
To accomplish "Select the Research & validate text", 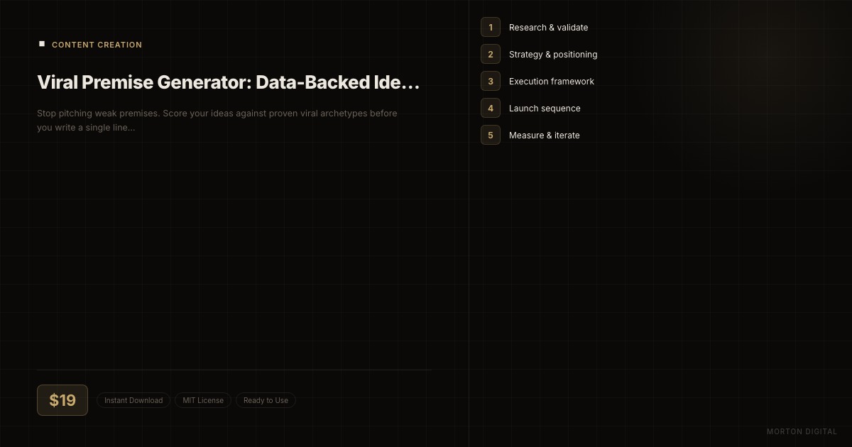I will tap(548, 28).
